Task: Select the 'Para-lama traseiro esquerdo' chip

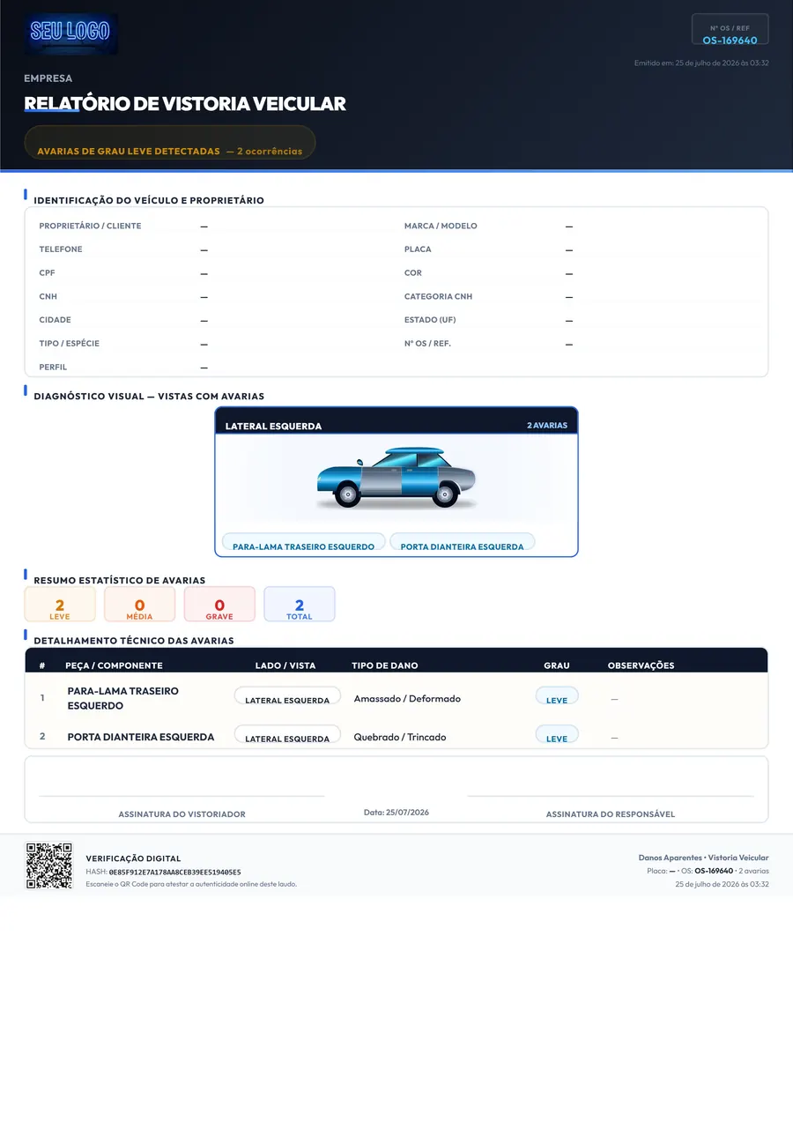Action: (304, 542)
